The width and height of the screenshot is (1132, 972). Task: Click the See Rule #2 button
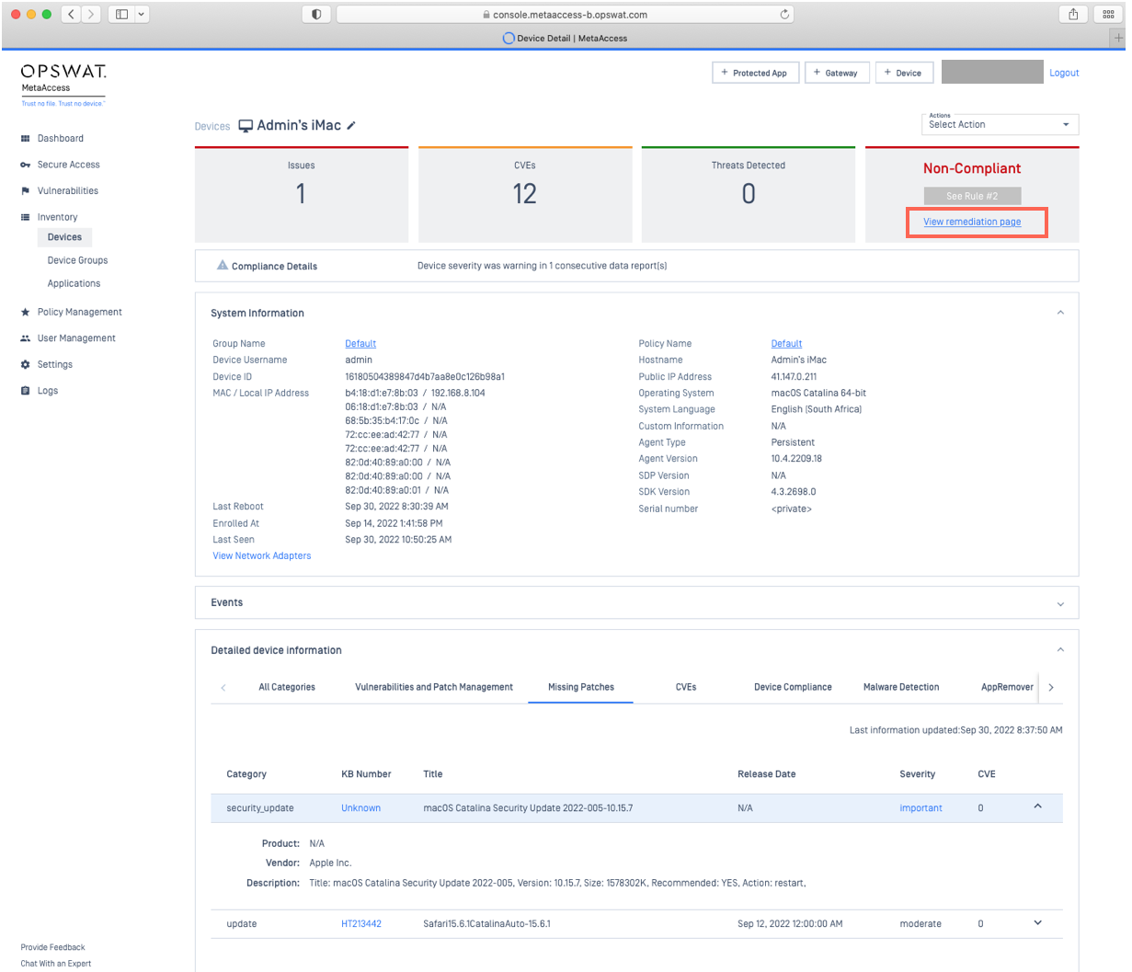(x=972, y=196)
